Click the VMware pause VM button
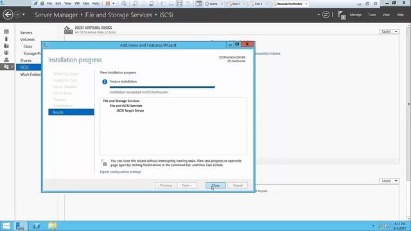This screenshot has width=411, height=231. (108, 3)
